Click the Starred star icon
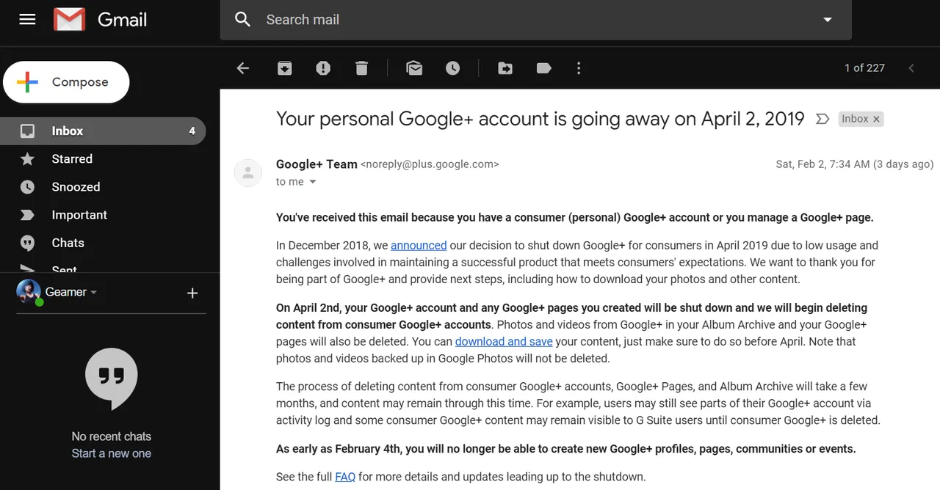Viewport: 940px width, 490px height. click(27, 158)
